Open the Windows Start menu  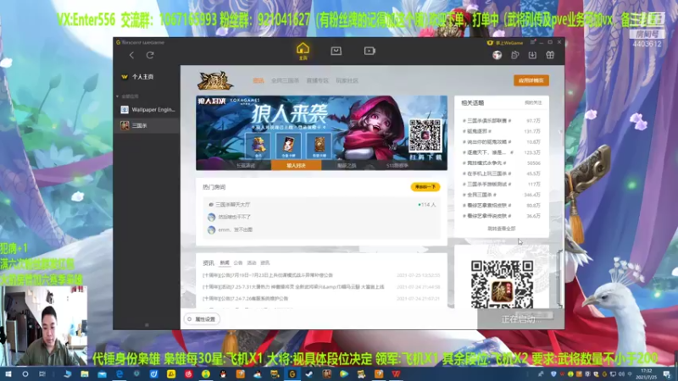[x=8, y=374]
